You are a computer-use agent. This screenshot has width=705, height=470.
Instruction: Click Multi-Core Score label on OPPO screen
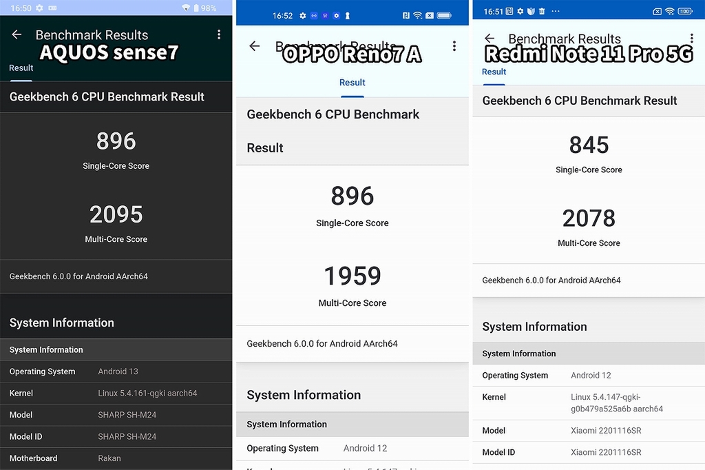coord(352,303)
